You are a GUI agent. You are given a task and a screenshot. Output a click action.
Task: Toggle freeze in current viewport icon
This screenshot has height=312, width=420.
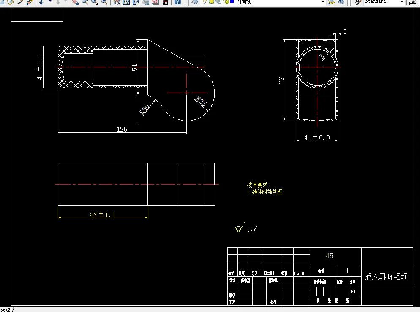pyautogui.click(x=218, y=2)
